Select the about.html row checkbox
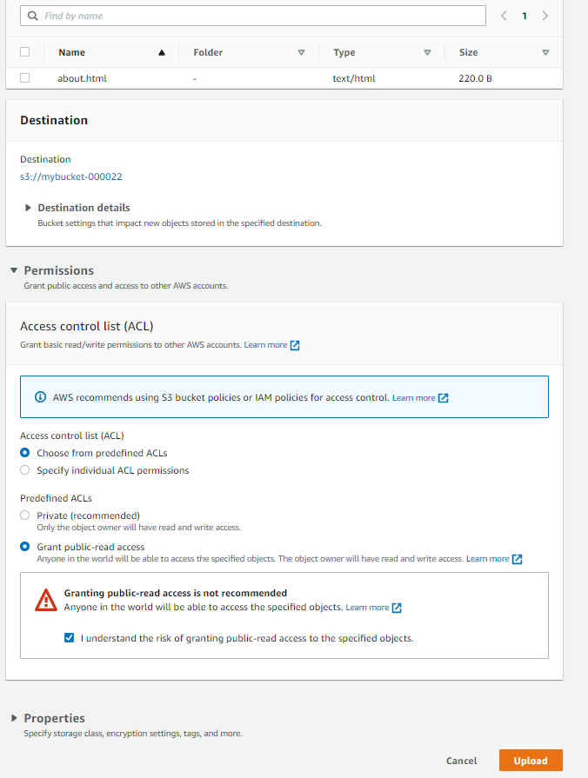The width and height of the screenshot is (588, 778). tap(25, 78)
